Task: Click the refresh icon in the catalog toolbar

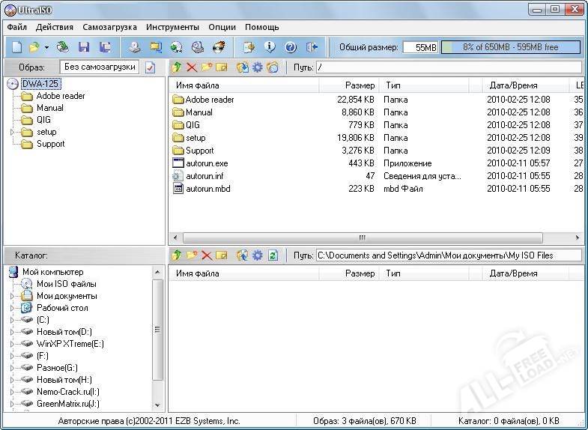Action: point(273,255)
